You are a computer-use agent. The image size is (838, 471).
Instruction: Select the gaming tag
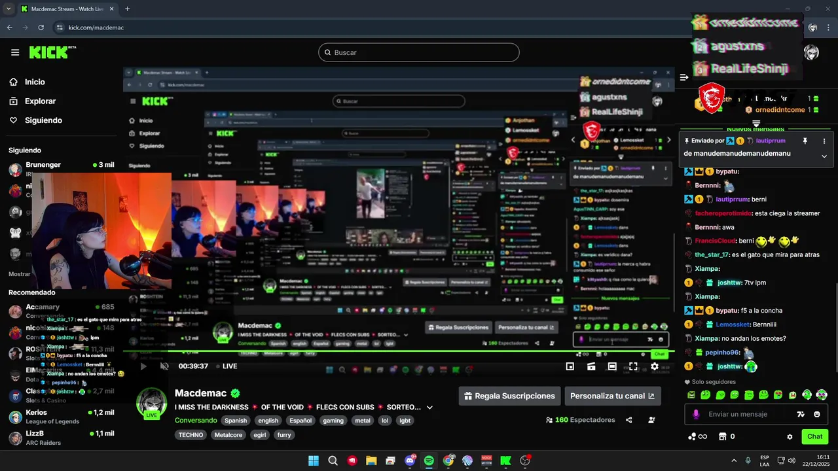point(333,421)
